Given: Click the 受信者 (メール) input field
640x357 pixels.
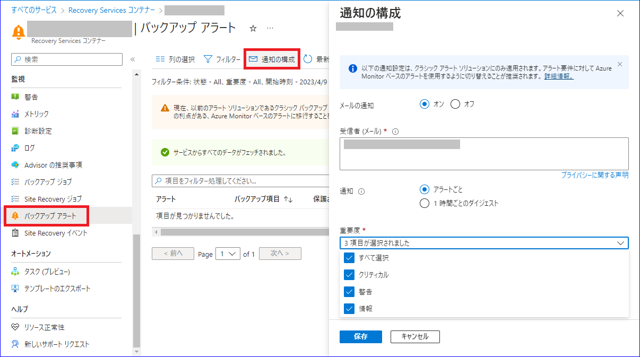Looking at the screenshot, I should click(x=484, y=154).
